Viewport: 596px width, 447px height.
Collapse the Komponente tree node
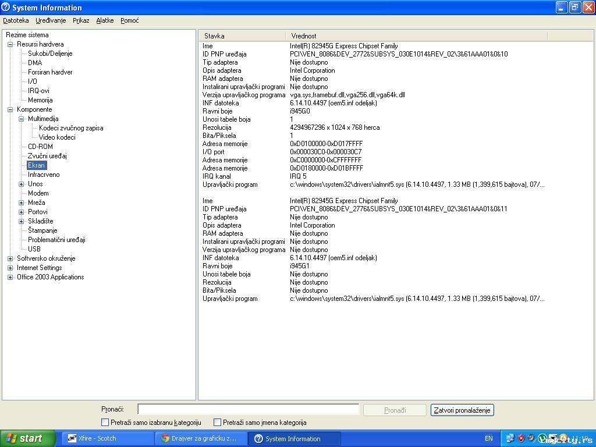pyautogui.click(x=10, y=109)
